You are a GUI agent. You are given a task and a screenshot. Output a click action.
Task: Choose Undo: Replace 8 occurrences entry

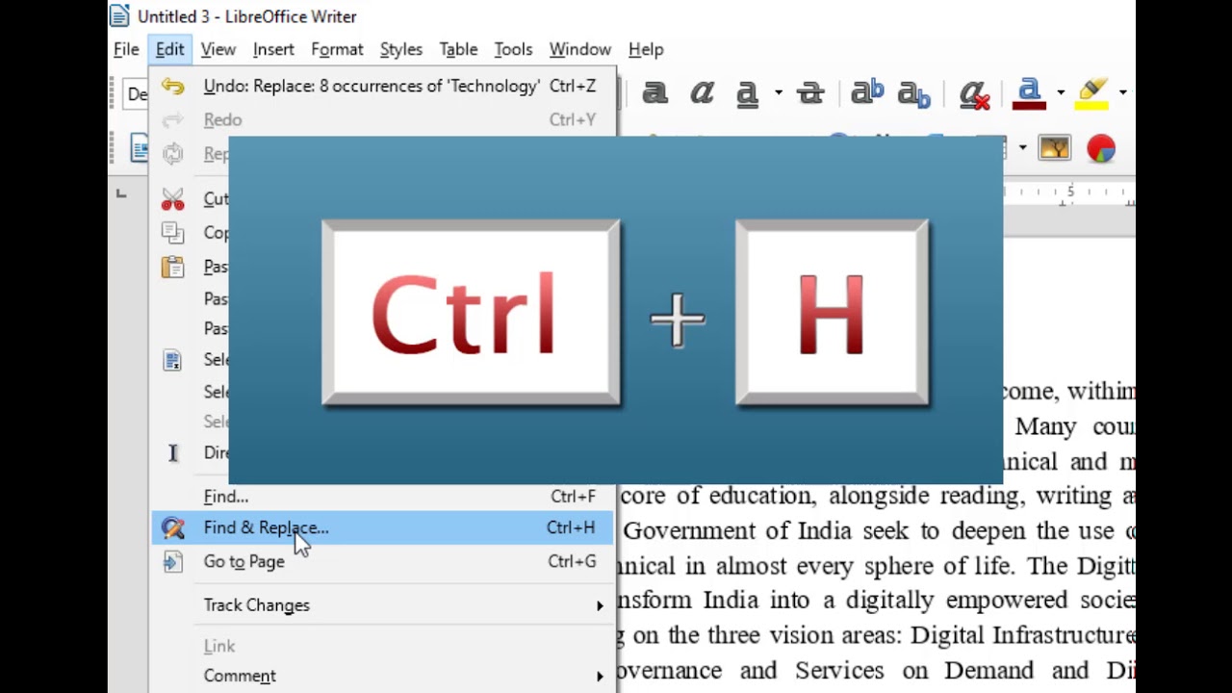point(381,87)
